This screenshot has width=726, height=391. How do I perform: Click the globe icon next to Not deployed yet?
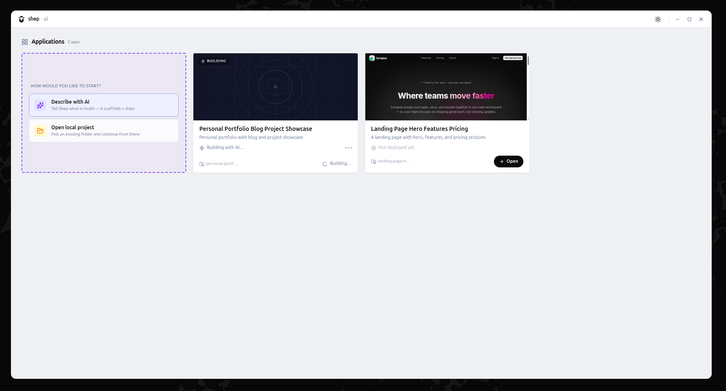click(x=374, y=147)
